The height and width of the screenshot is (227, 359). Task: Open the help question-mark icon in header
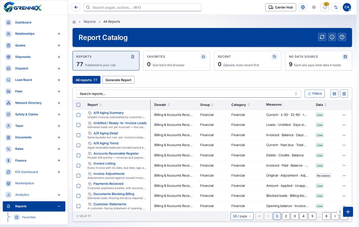pos(342,37)
